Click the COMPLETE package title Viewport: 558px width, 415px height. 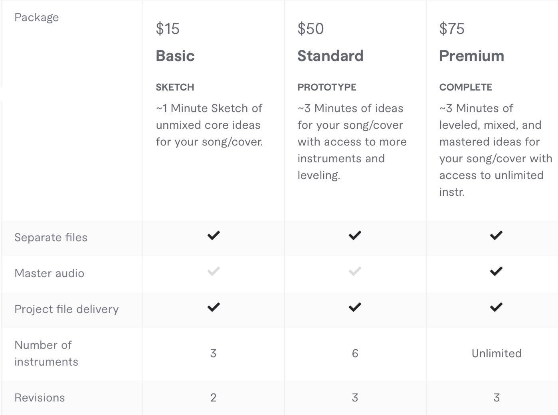point(466,87)
